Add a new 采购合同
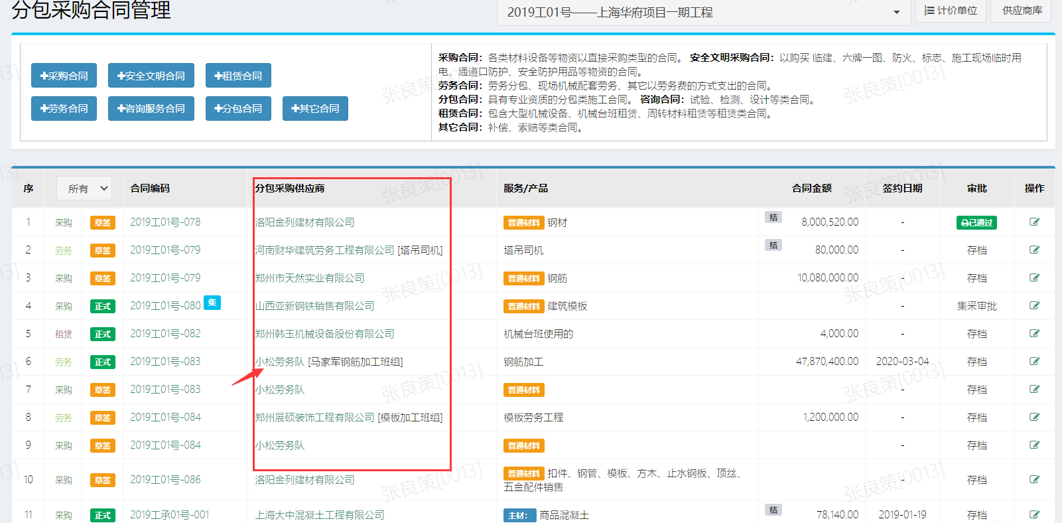 [x=64, y=76]
